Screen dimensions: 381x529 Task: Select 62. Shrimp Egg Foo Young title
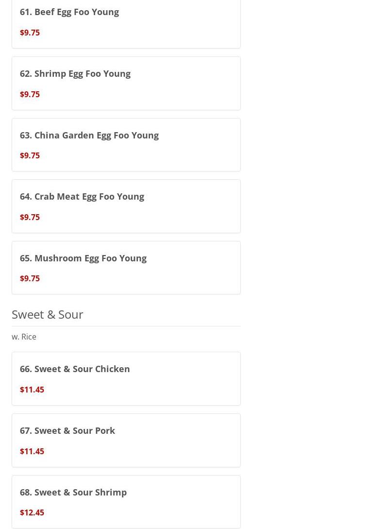75,73
